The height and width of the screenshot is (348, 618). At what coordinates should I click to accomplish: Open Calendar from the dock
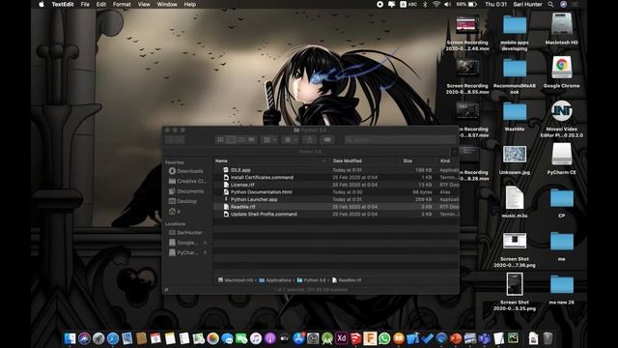[x=155, y=338]
